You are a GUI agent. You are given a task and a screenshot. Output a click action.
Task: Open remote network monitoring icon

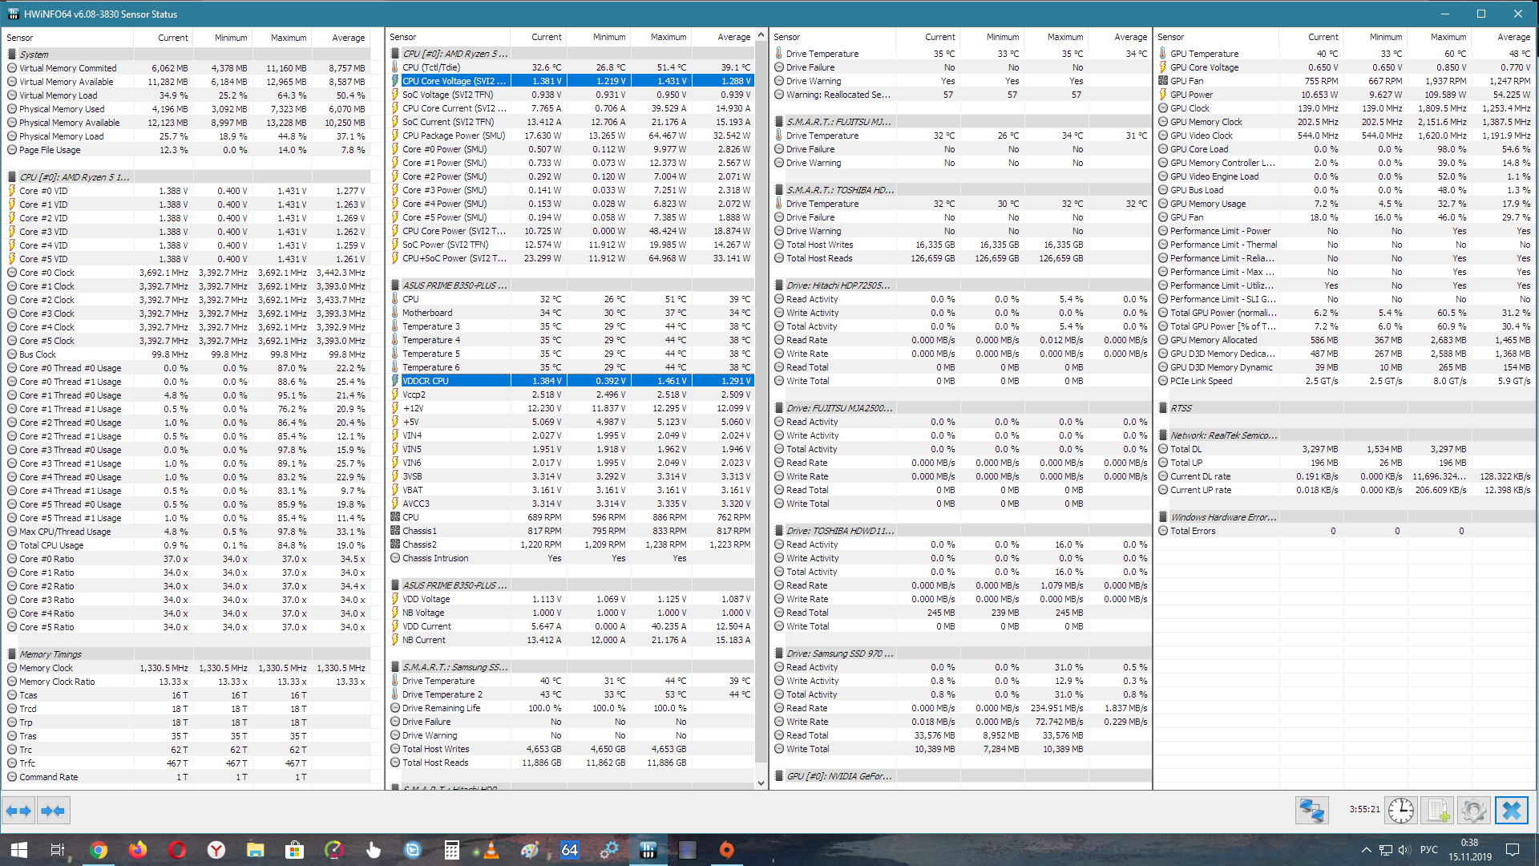pos(1311,811)
